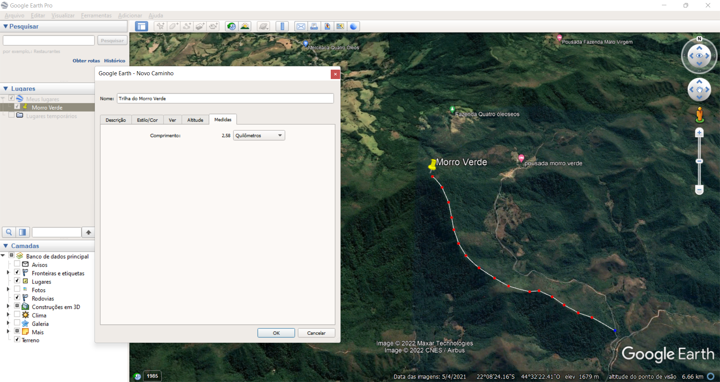This screenshot has height=382, width=720.
Task: Click the Email envelope icon
Action: [x=301, y=26]
